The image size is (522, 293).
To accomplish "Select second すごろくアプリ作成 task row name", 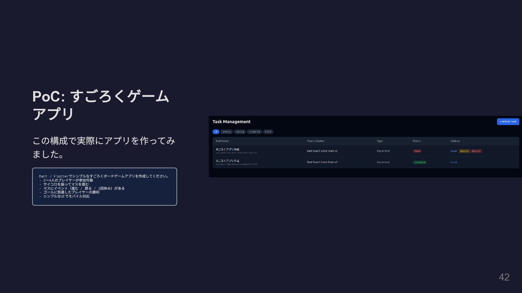I will (x=228, y=161).
